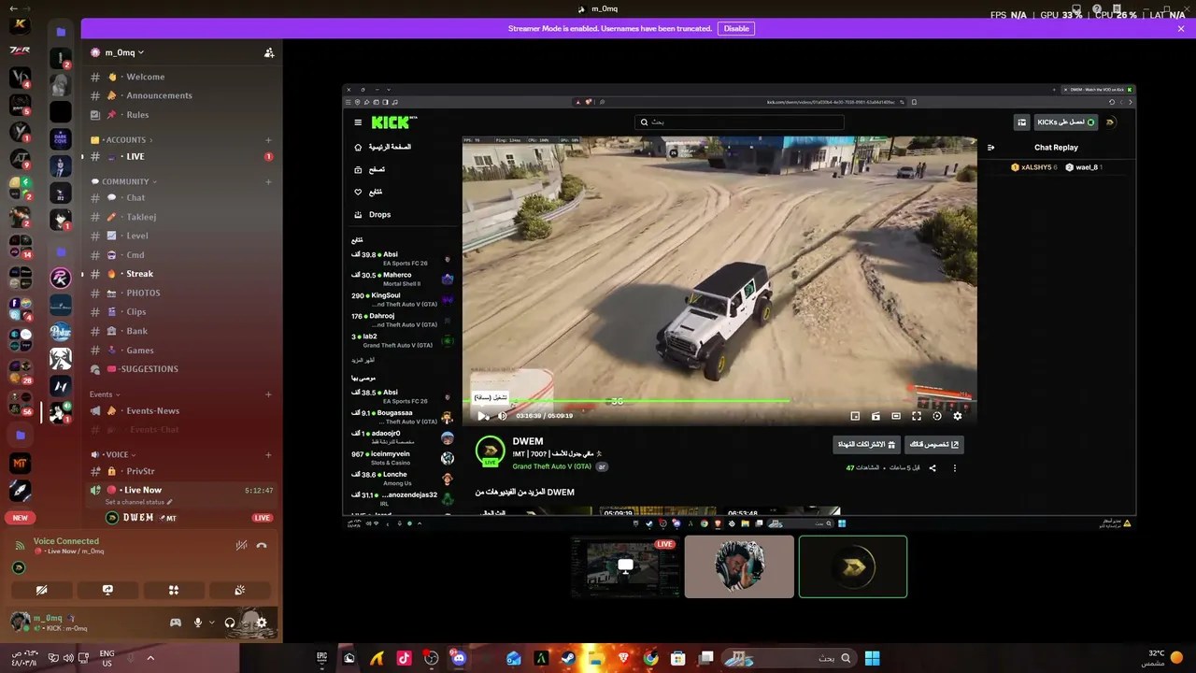Enter fullscreen on Kick video player
1196x673 pixels.
[x=917, y=416]
